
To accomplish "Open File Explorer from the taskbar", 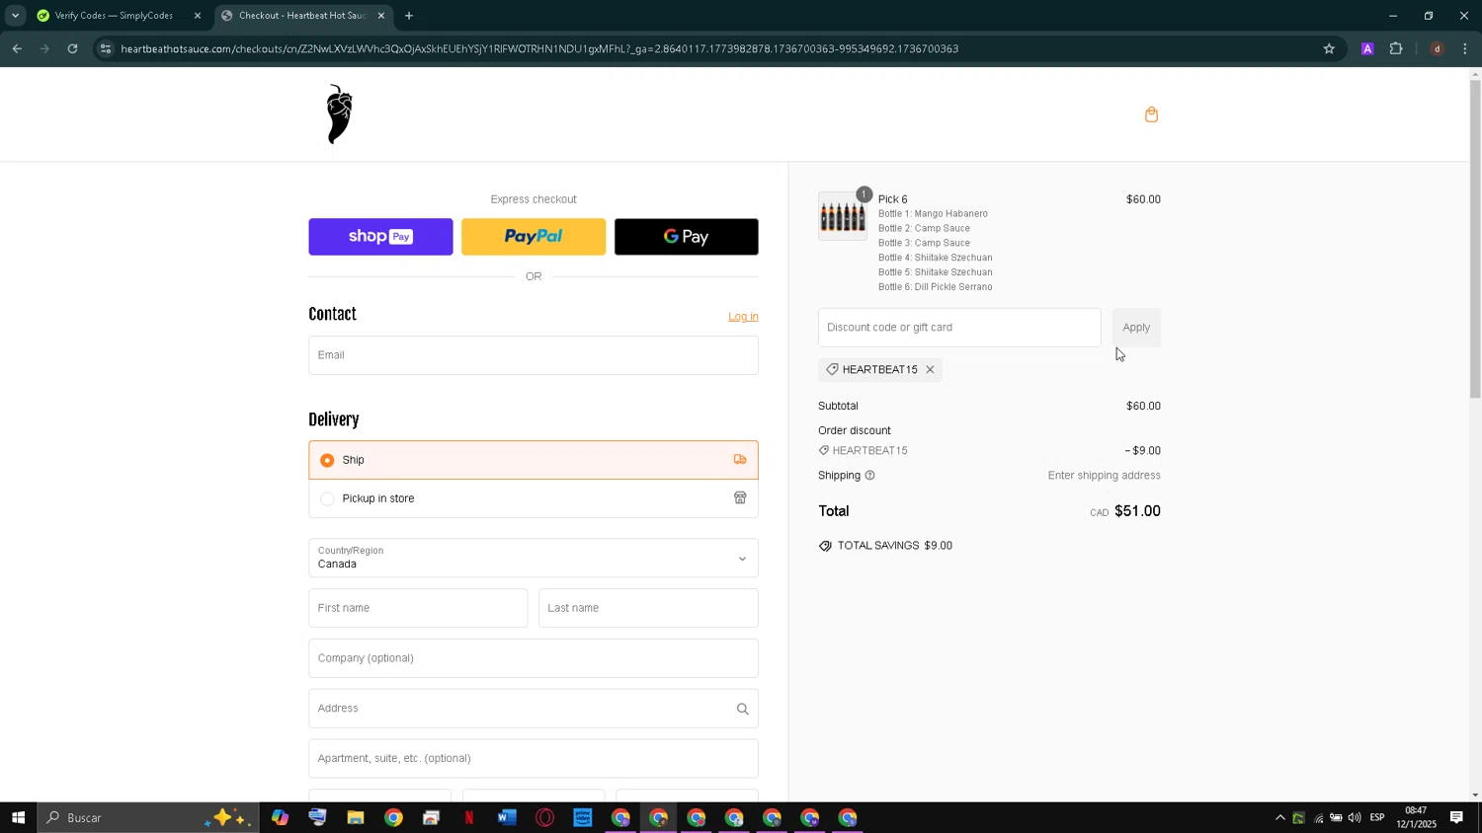I will coord(356,817).
